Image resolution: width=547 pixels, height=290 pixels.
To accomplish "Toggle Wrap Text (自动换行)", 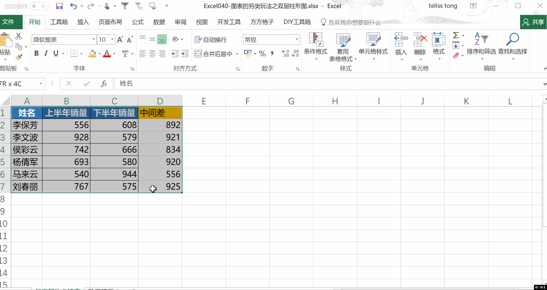I will 211,40.
